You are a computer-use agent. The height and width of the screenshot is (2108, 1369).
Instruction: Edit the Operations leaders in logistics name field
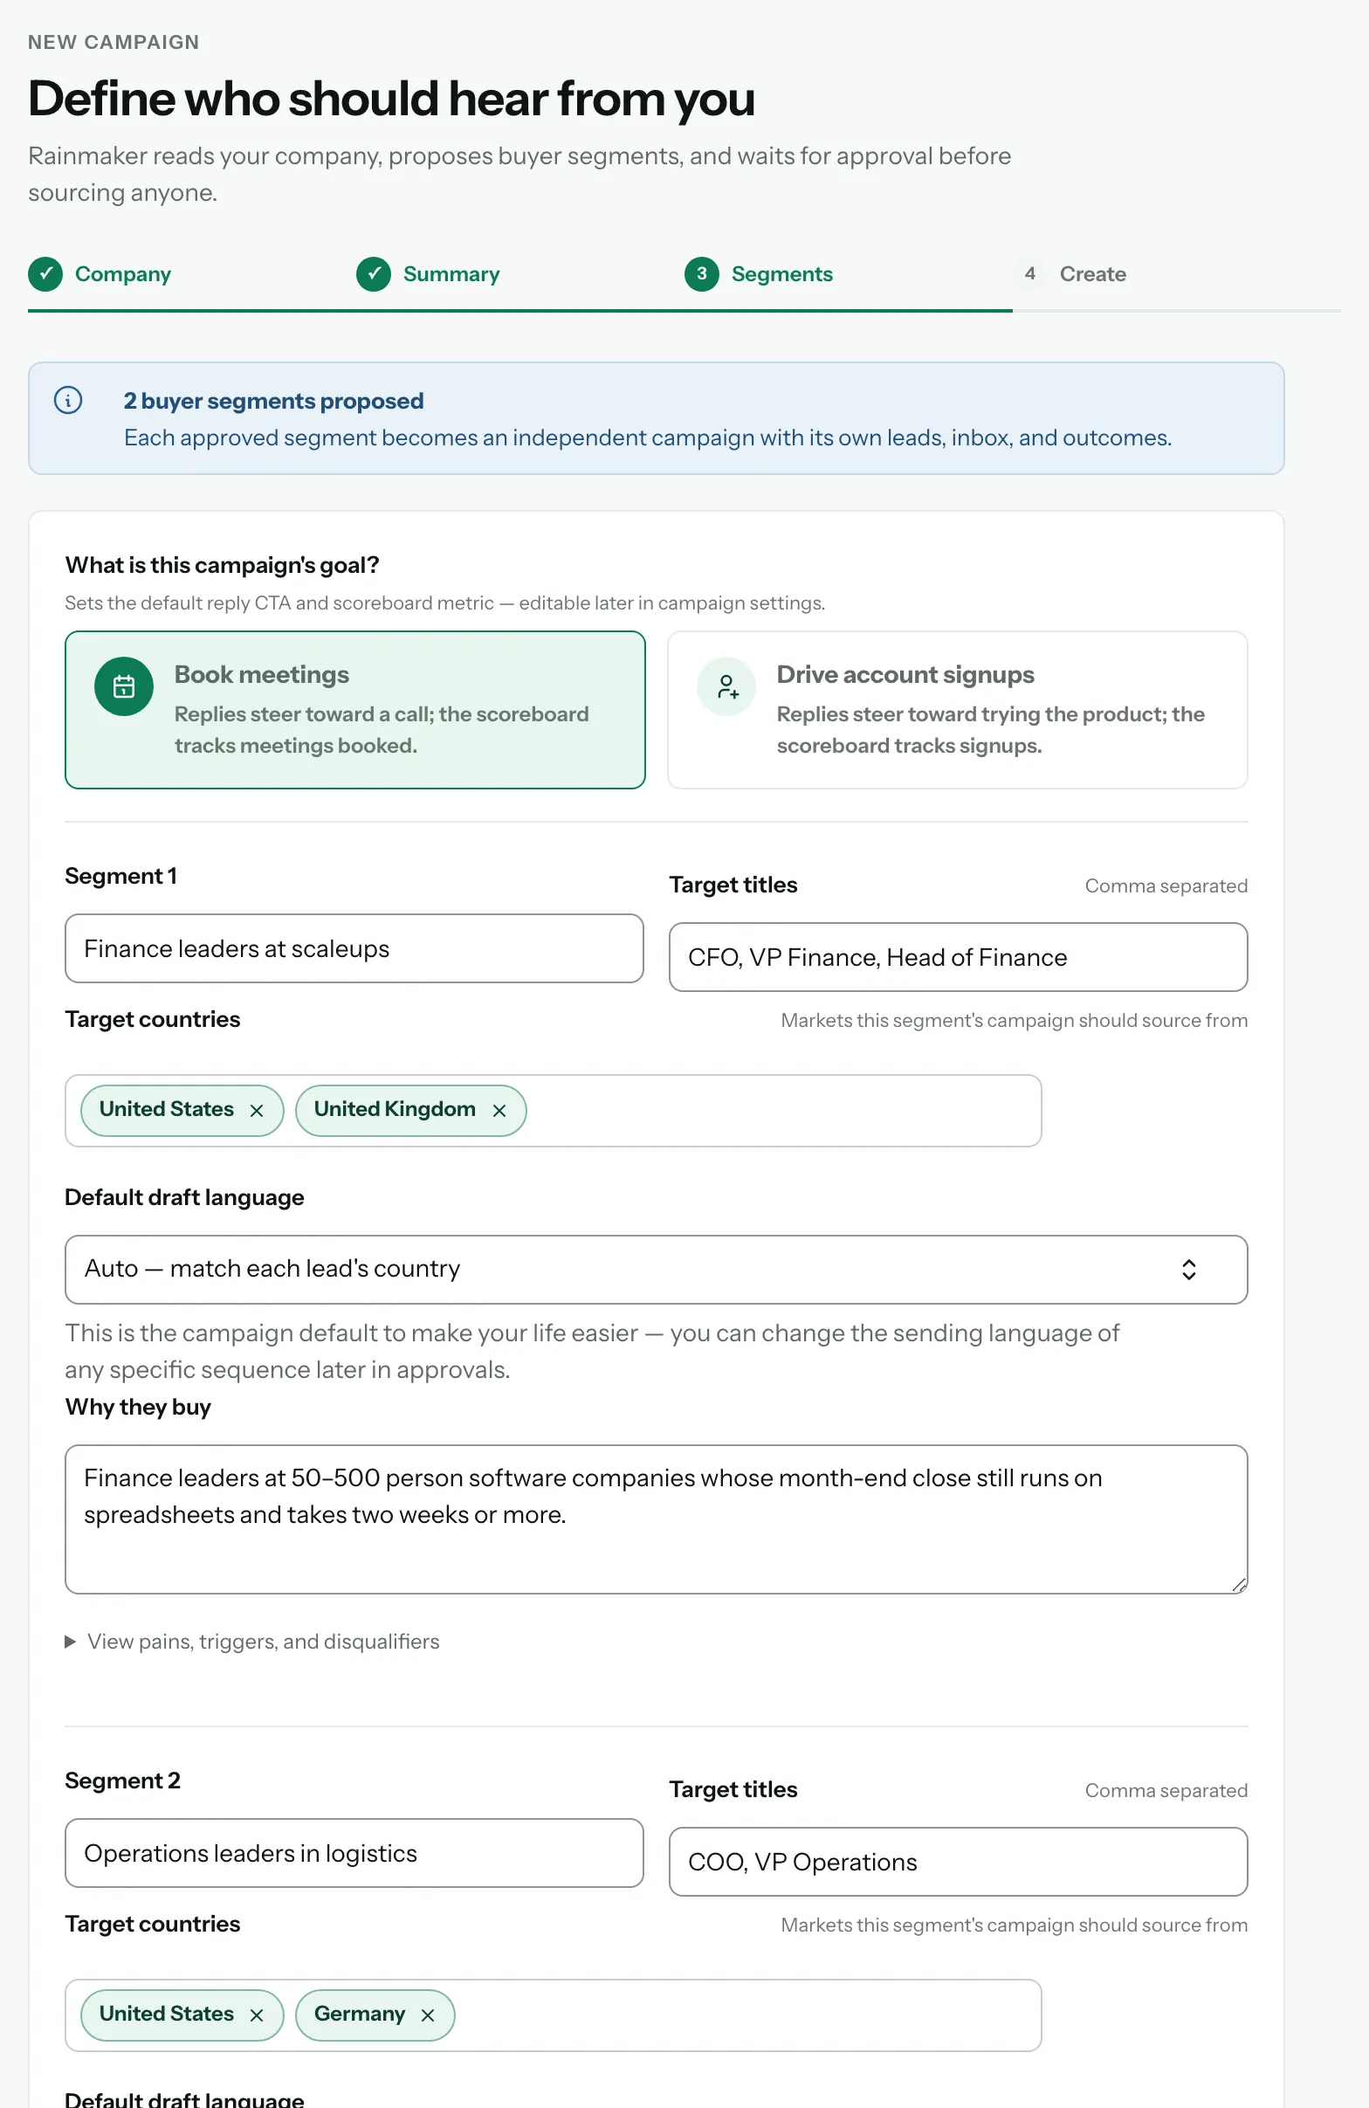354,1853
